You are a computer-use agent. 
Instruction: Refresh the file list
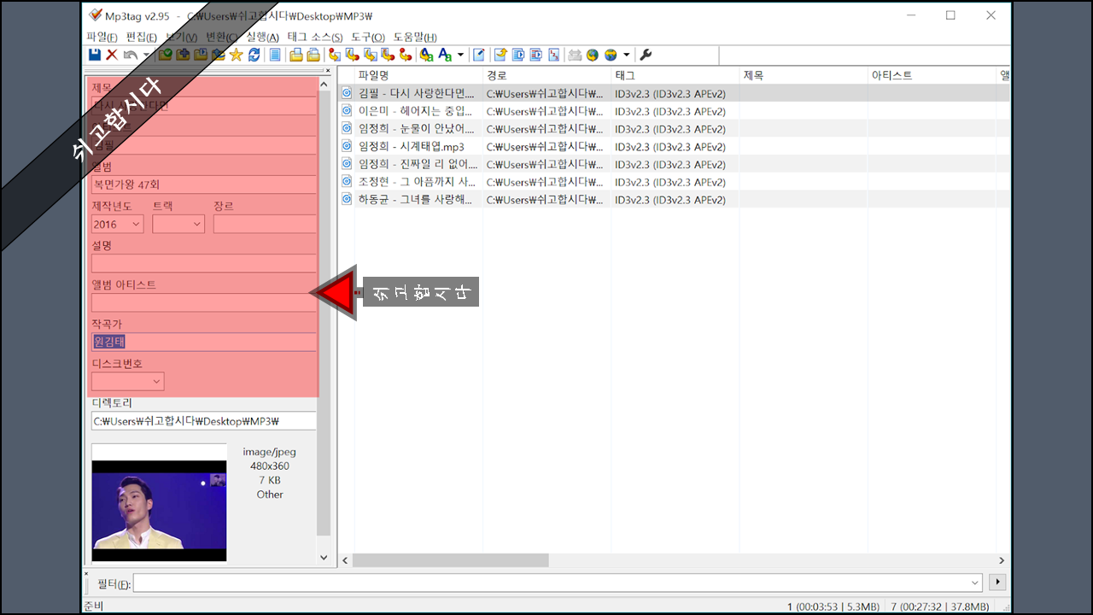coord(254,55)
